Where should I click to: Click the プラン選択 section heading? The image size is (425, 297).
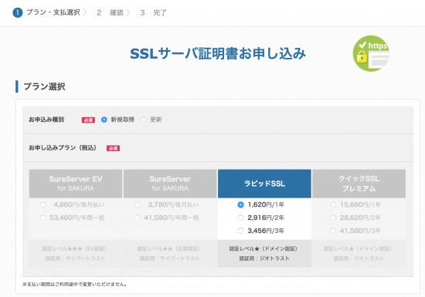pos(44,86)
